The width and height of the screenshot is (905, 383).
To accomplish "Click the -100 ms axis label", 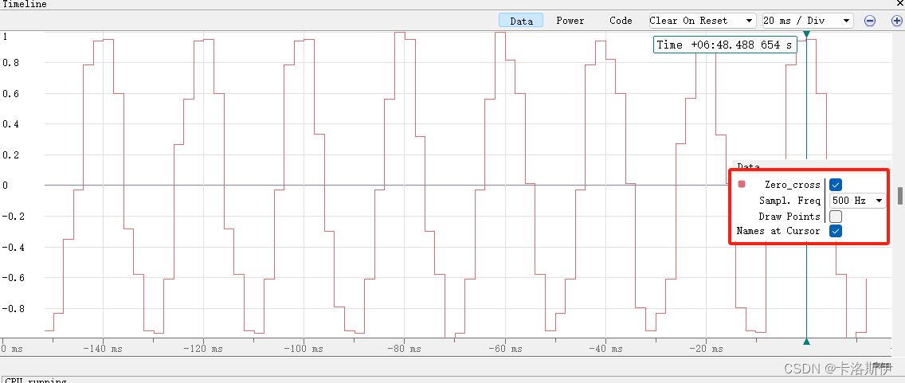I will (304, 349).
